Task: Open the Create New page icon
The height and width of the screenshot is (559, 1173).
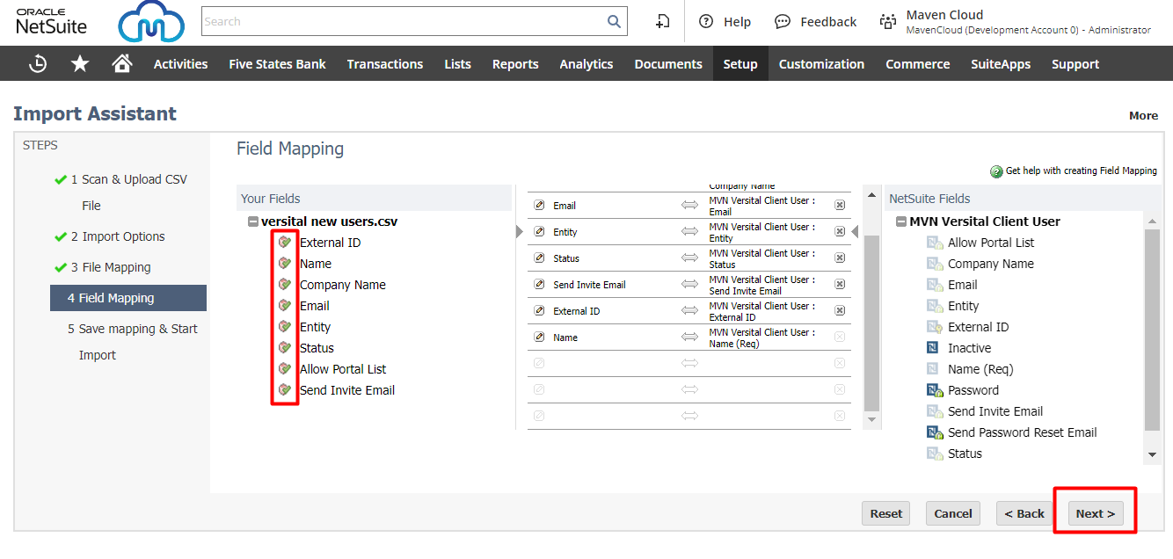Action: click(663, 21)
